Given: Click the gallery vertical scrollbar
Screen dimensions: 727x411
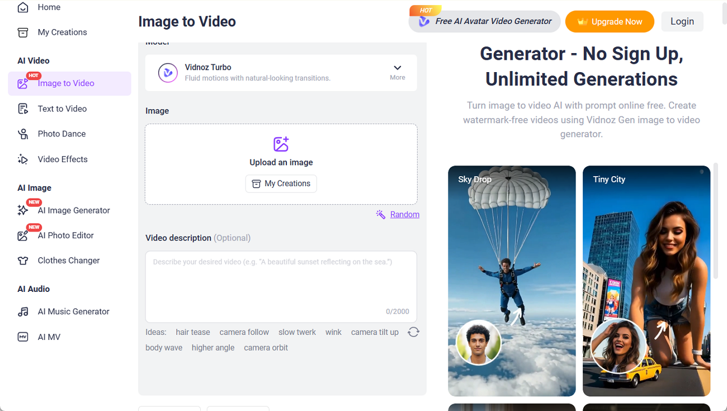Looking at the screenshot, I should click(716, 221).
